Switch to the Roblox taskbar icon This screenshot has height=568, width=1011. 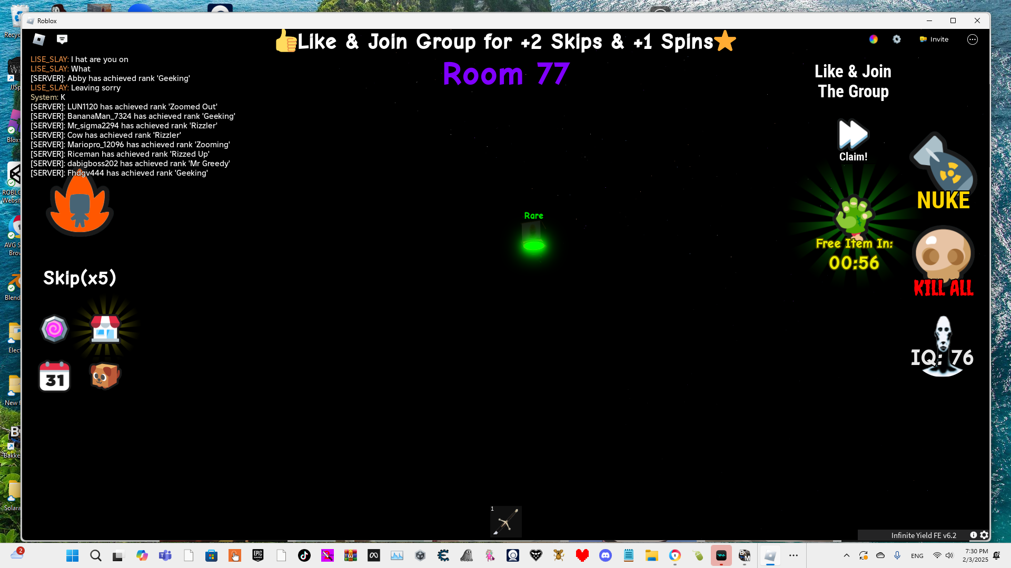coord(770,555)
